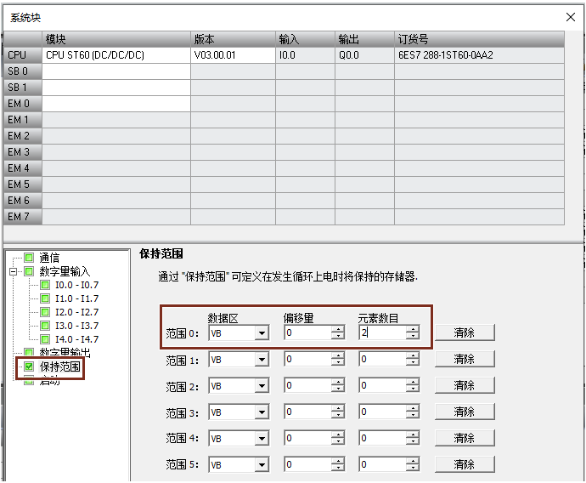Image resolution: width=586 pixels, height=483 pixels.
Task: Click the CPU ST60 (DC/DC/DC) module cell
Action: pos(116,55)
